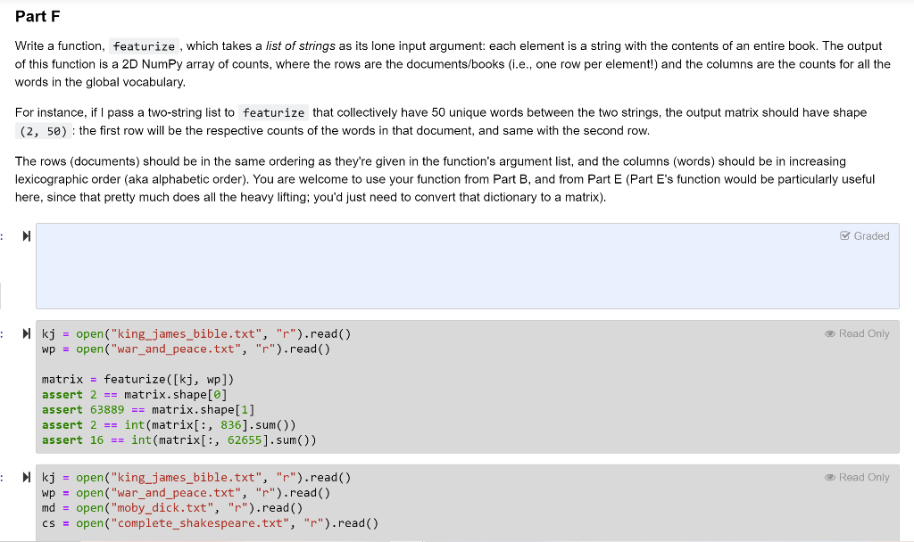Select the Part F heading text

pyautogui.click(x=36, y=16)
